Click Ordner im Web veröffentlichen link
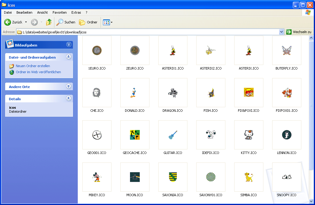This screenshot has height=205, width=315. coord(38,72)
